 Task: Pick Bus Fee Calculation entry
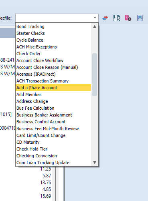(53, 108)
